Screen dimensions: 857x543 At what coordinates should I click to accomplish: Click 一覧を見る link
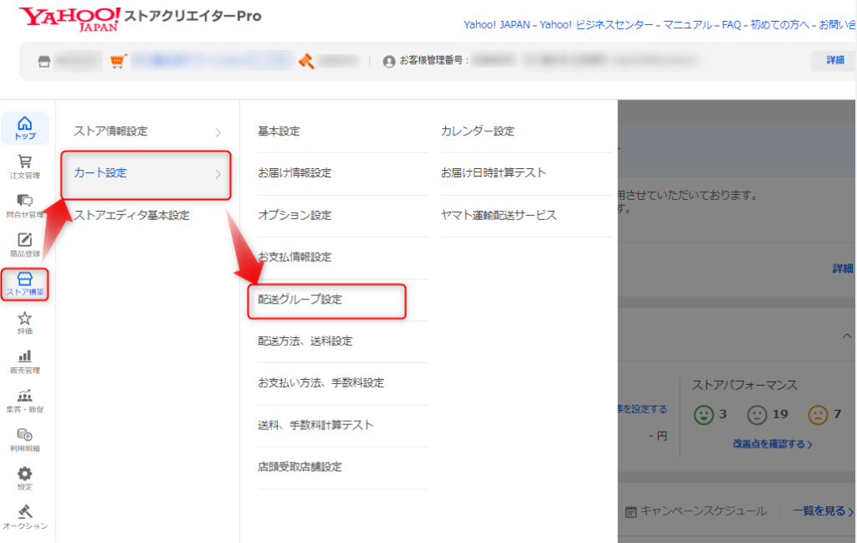point(824,511)
